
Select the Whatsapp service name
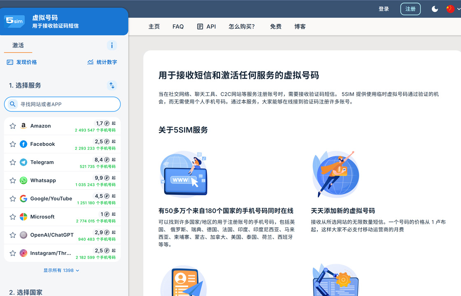43,180
